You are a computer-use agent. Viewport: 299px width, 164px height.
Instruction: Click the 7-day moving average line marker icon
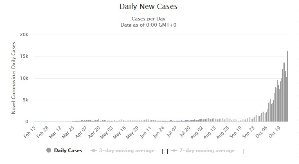click(x=174, y=151)
